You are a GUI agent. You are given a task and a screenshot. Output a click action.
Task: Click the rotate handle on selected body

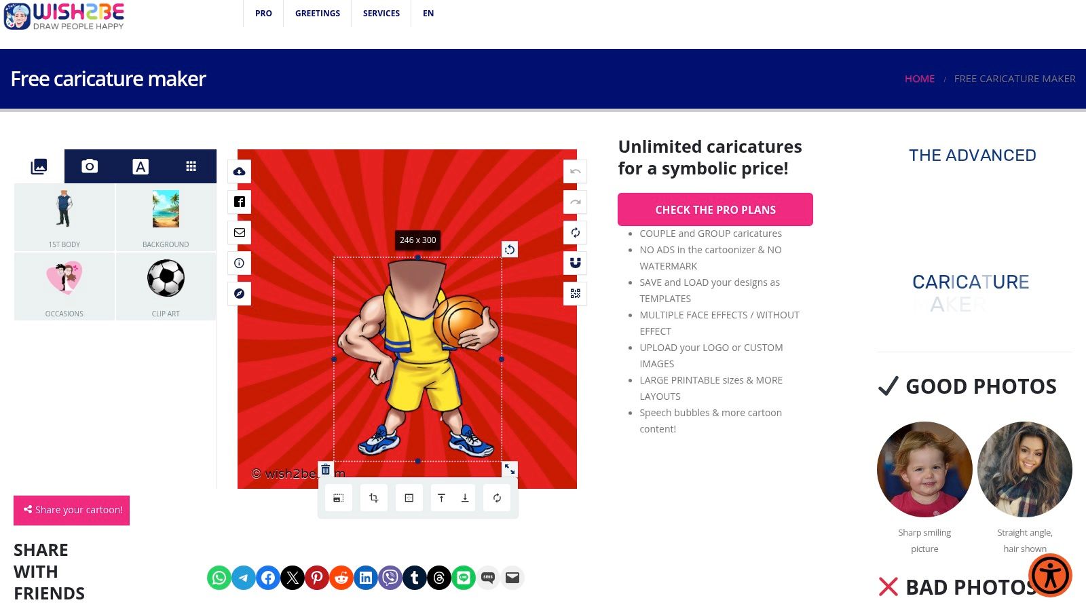[x=510, y=250]
